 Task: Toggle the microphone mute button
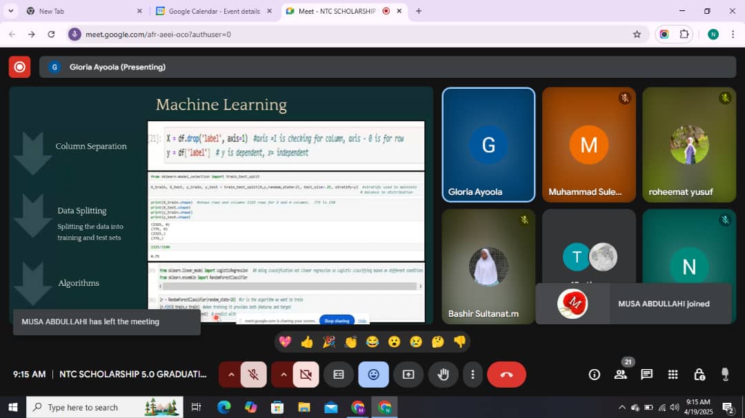pos(253,375)
